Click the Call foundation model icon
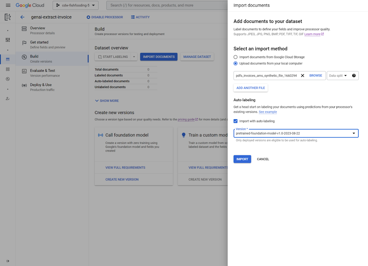This screenshot has width=368, height=266. point(100,135)
